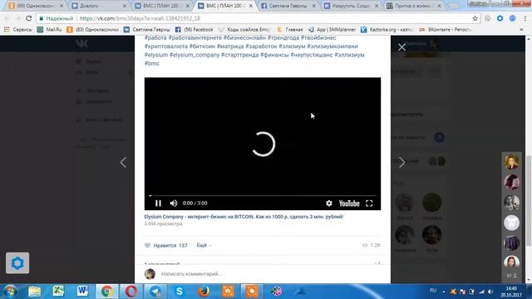The image size is (532, 299).
Task: Switch to the Диалоги tab
Action: click(x=99, y=6)
